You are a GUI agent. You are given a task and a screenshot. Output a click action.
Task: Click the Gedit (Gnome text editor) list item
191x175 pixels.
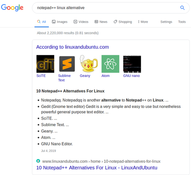point(111,109)
